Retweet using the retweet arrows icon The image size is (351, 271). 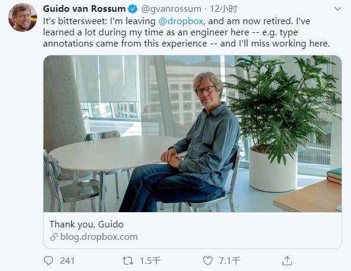pos(128,260)
